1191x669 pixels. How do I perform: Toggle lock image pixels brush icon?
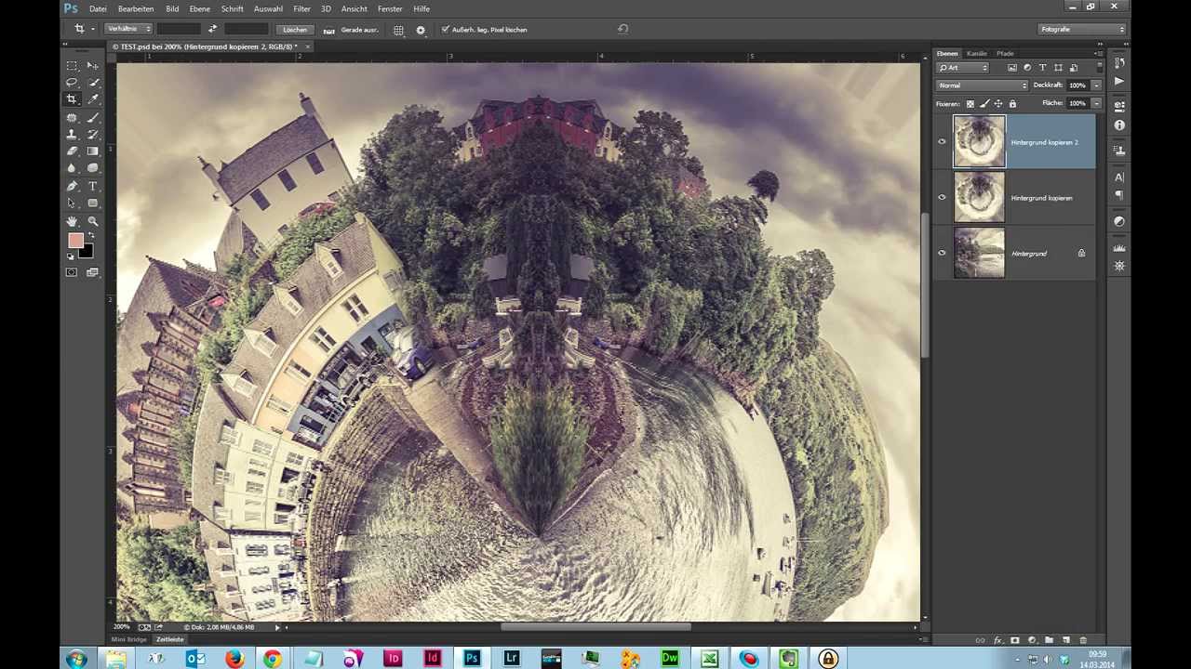[x=984, y=103]
